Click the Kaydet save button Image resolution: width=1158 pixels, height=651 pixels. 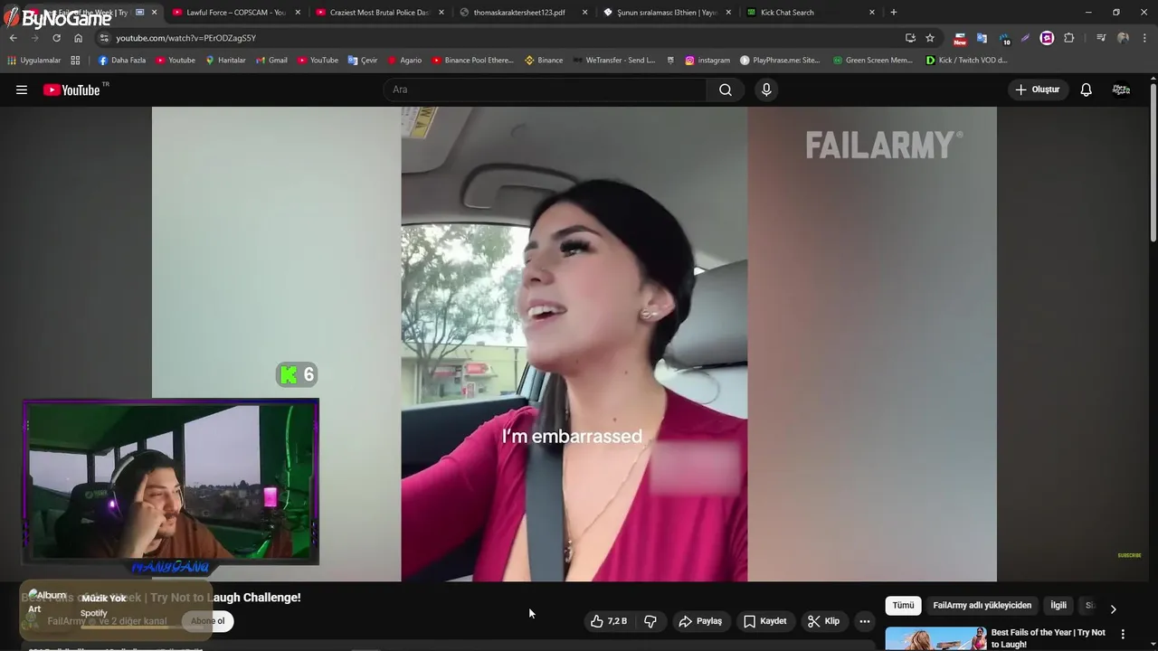tap(765, 621)
